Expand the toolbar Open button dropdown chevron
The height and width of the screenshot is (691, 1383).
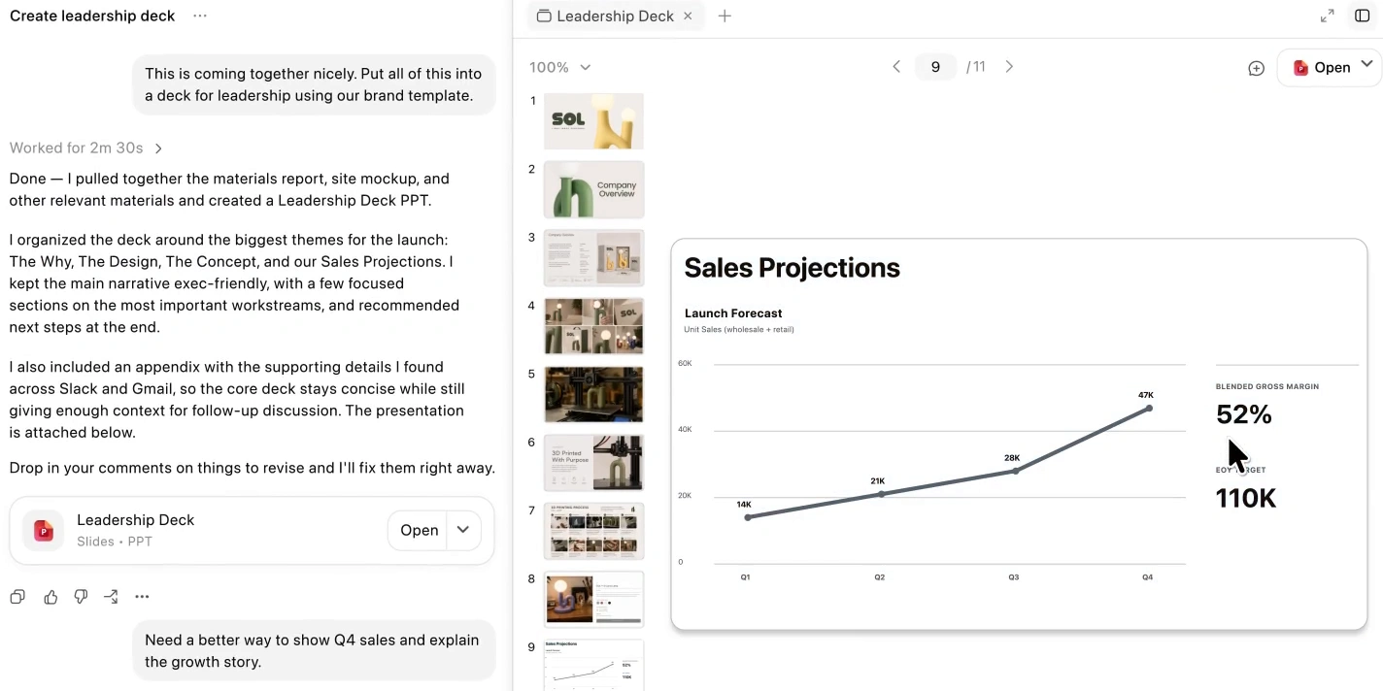[1366, 64]
